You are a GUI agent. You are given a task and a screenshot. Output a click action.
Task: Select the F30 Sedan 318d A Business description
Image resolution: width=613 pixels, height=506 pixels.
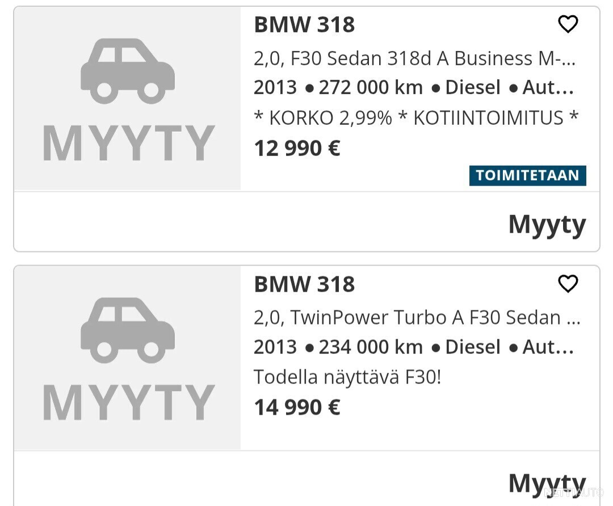point(414,58)
